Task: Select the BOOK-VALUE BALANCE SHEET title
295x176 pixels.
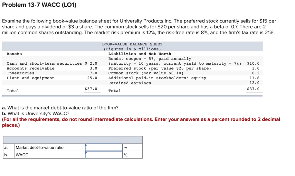Action: [x=132, y=44]
